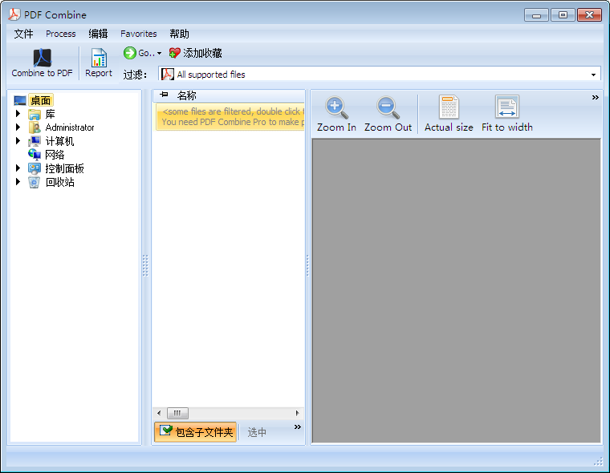Click the 控制面板 control panel icon
This screenshot has height=473, width=610.
[x=35, y=168]
